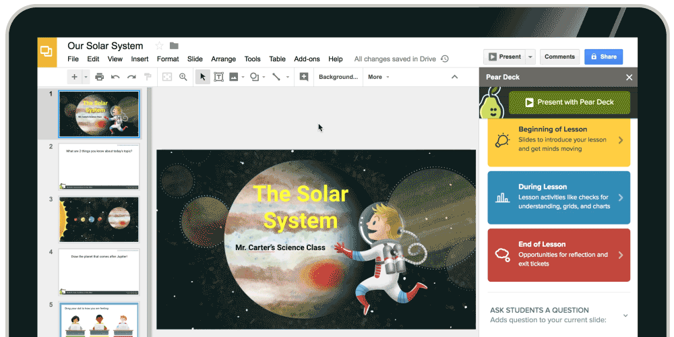
Task: Open the Help menu
Action: [x=336, y=59]
